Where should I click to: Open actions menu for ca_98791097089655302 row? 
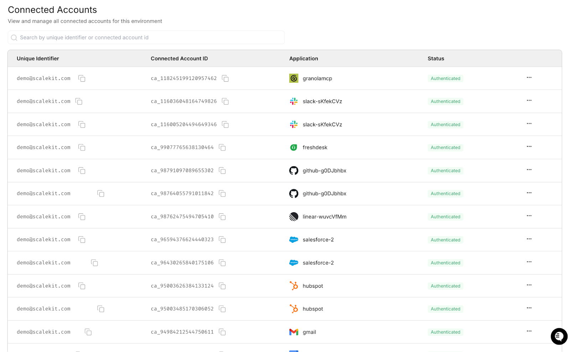pyautogui.click(x=529, y=170)
